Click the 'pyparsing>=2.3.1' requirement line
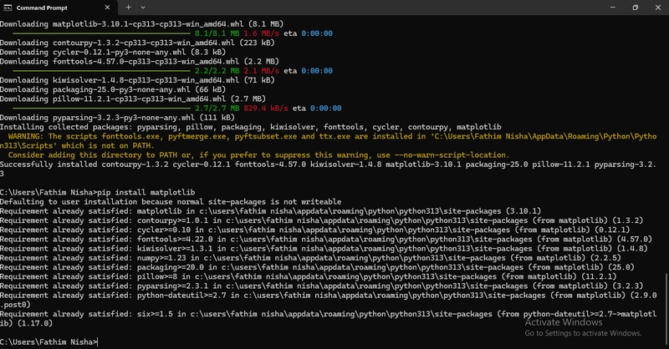 coord(322,286)
